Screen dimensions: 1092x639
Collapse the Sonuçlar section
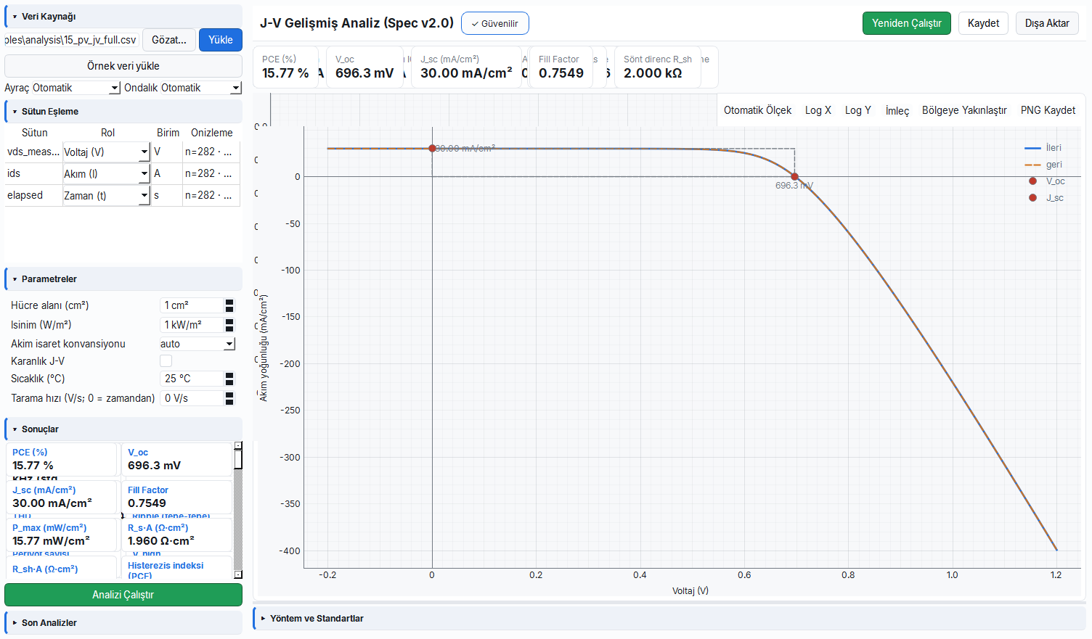123,429
